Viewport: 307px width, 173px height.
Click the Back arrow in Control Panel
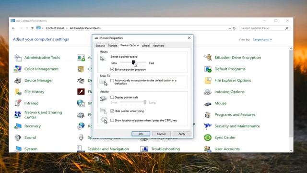point(13,28)
